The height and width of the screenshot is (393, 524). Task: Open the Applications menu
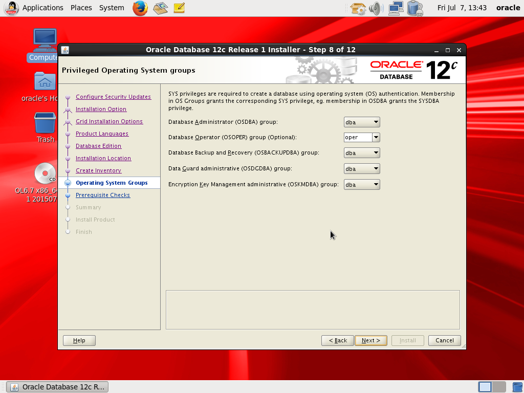[43, 8]
